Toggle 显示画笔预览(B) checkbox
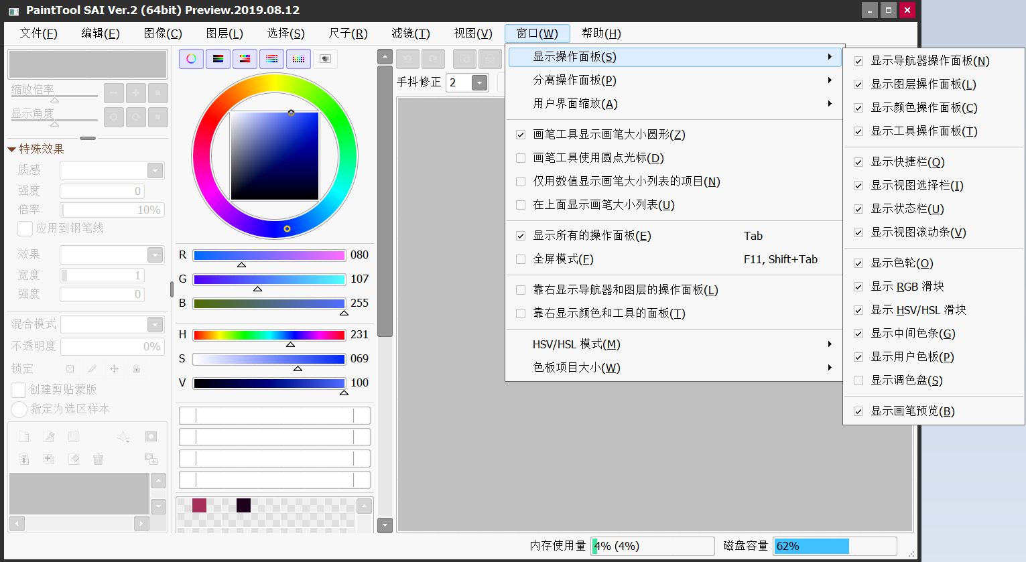1026x562 pixels. tap(858, 411)
